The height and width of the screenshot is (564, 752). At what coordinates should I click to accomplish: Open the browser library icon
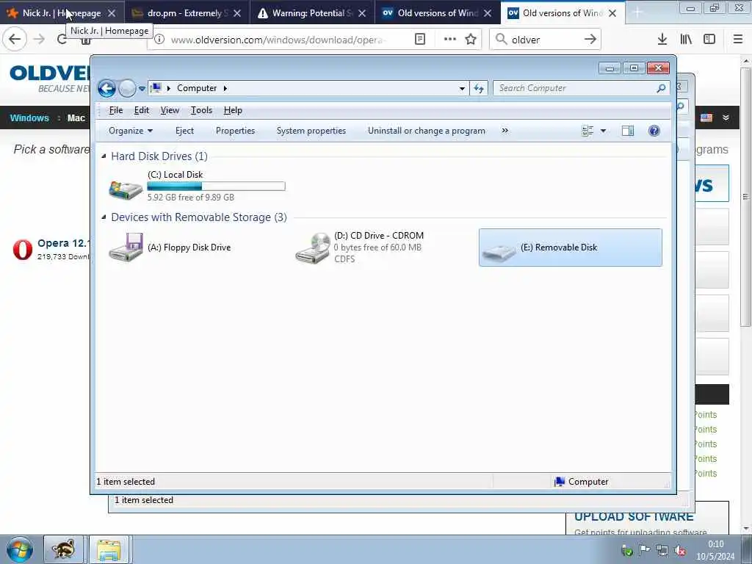686,40
